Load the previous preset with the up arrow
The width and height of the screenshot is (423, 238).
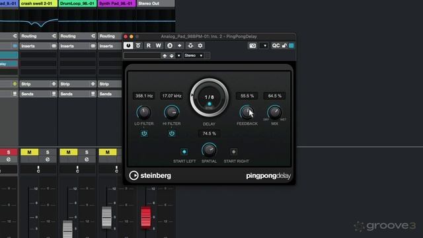click(165, 56)
